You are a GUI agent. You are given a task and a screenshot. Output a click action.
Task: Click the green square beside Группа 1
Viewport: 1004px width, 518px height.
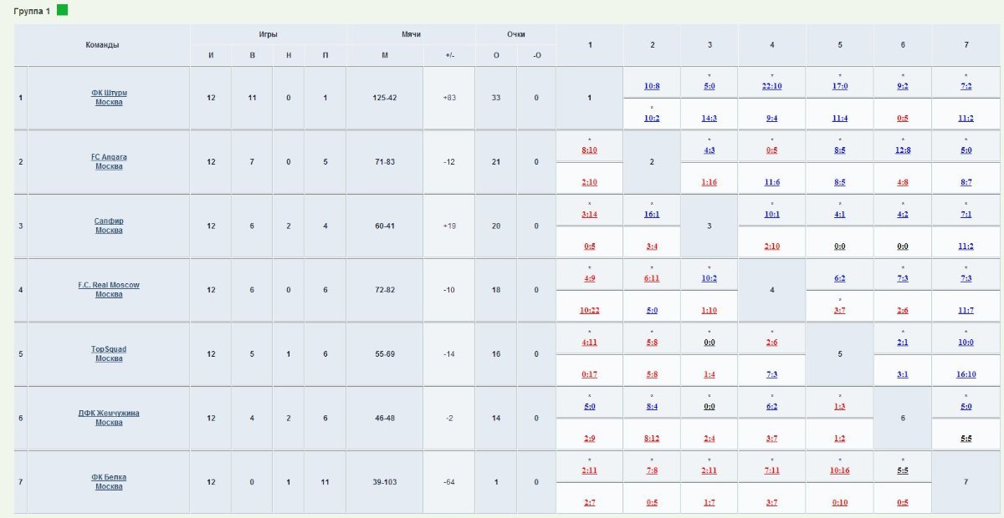[x=62, y=10]
